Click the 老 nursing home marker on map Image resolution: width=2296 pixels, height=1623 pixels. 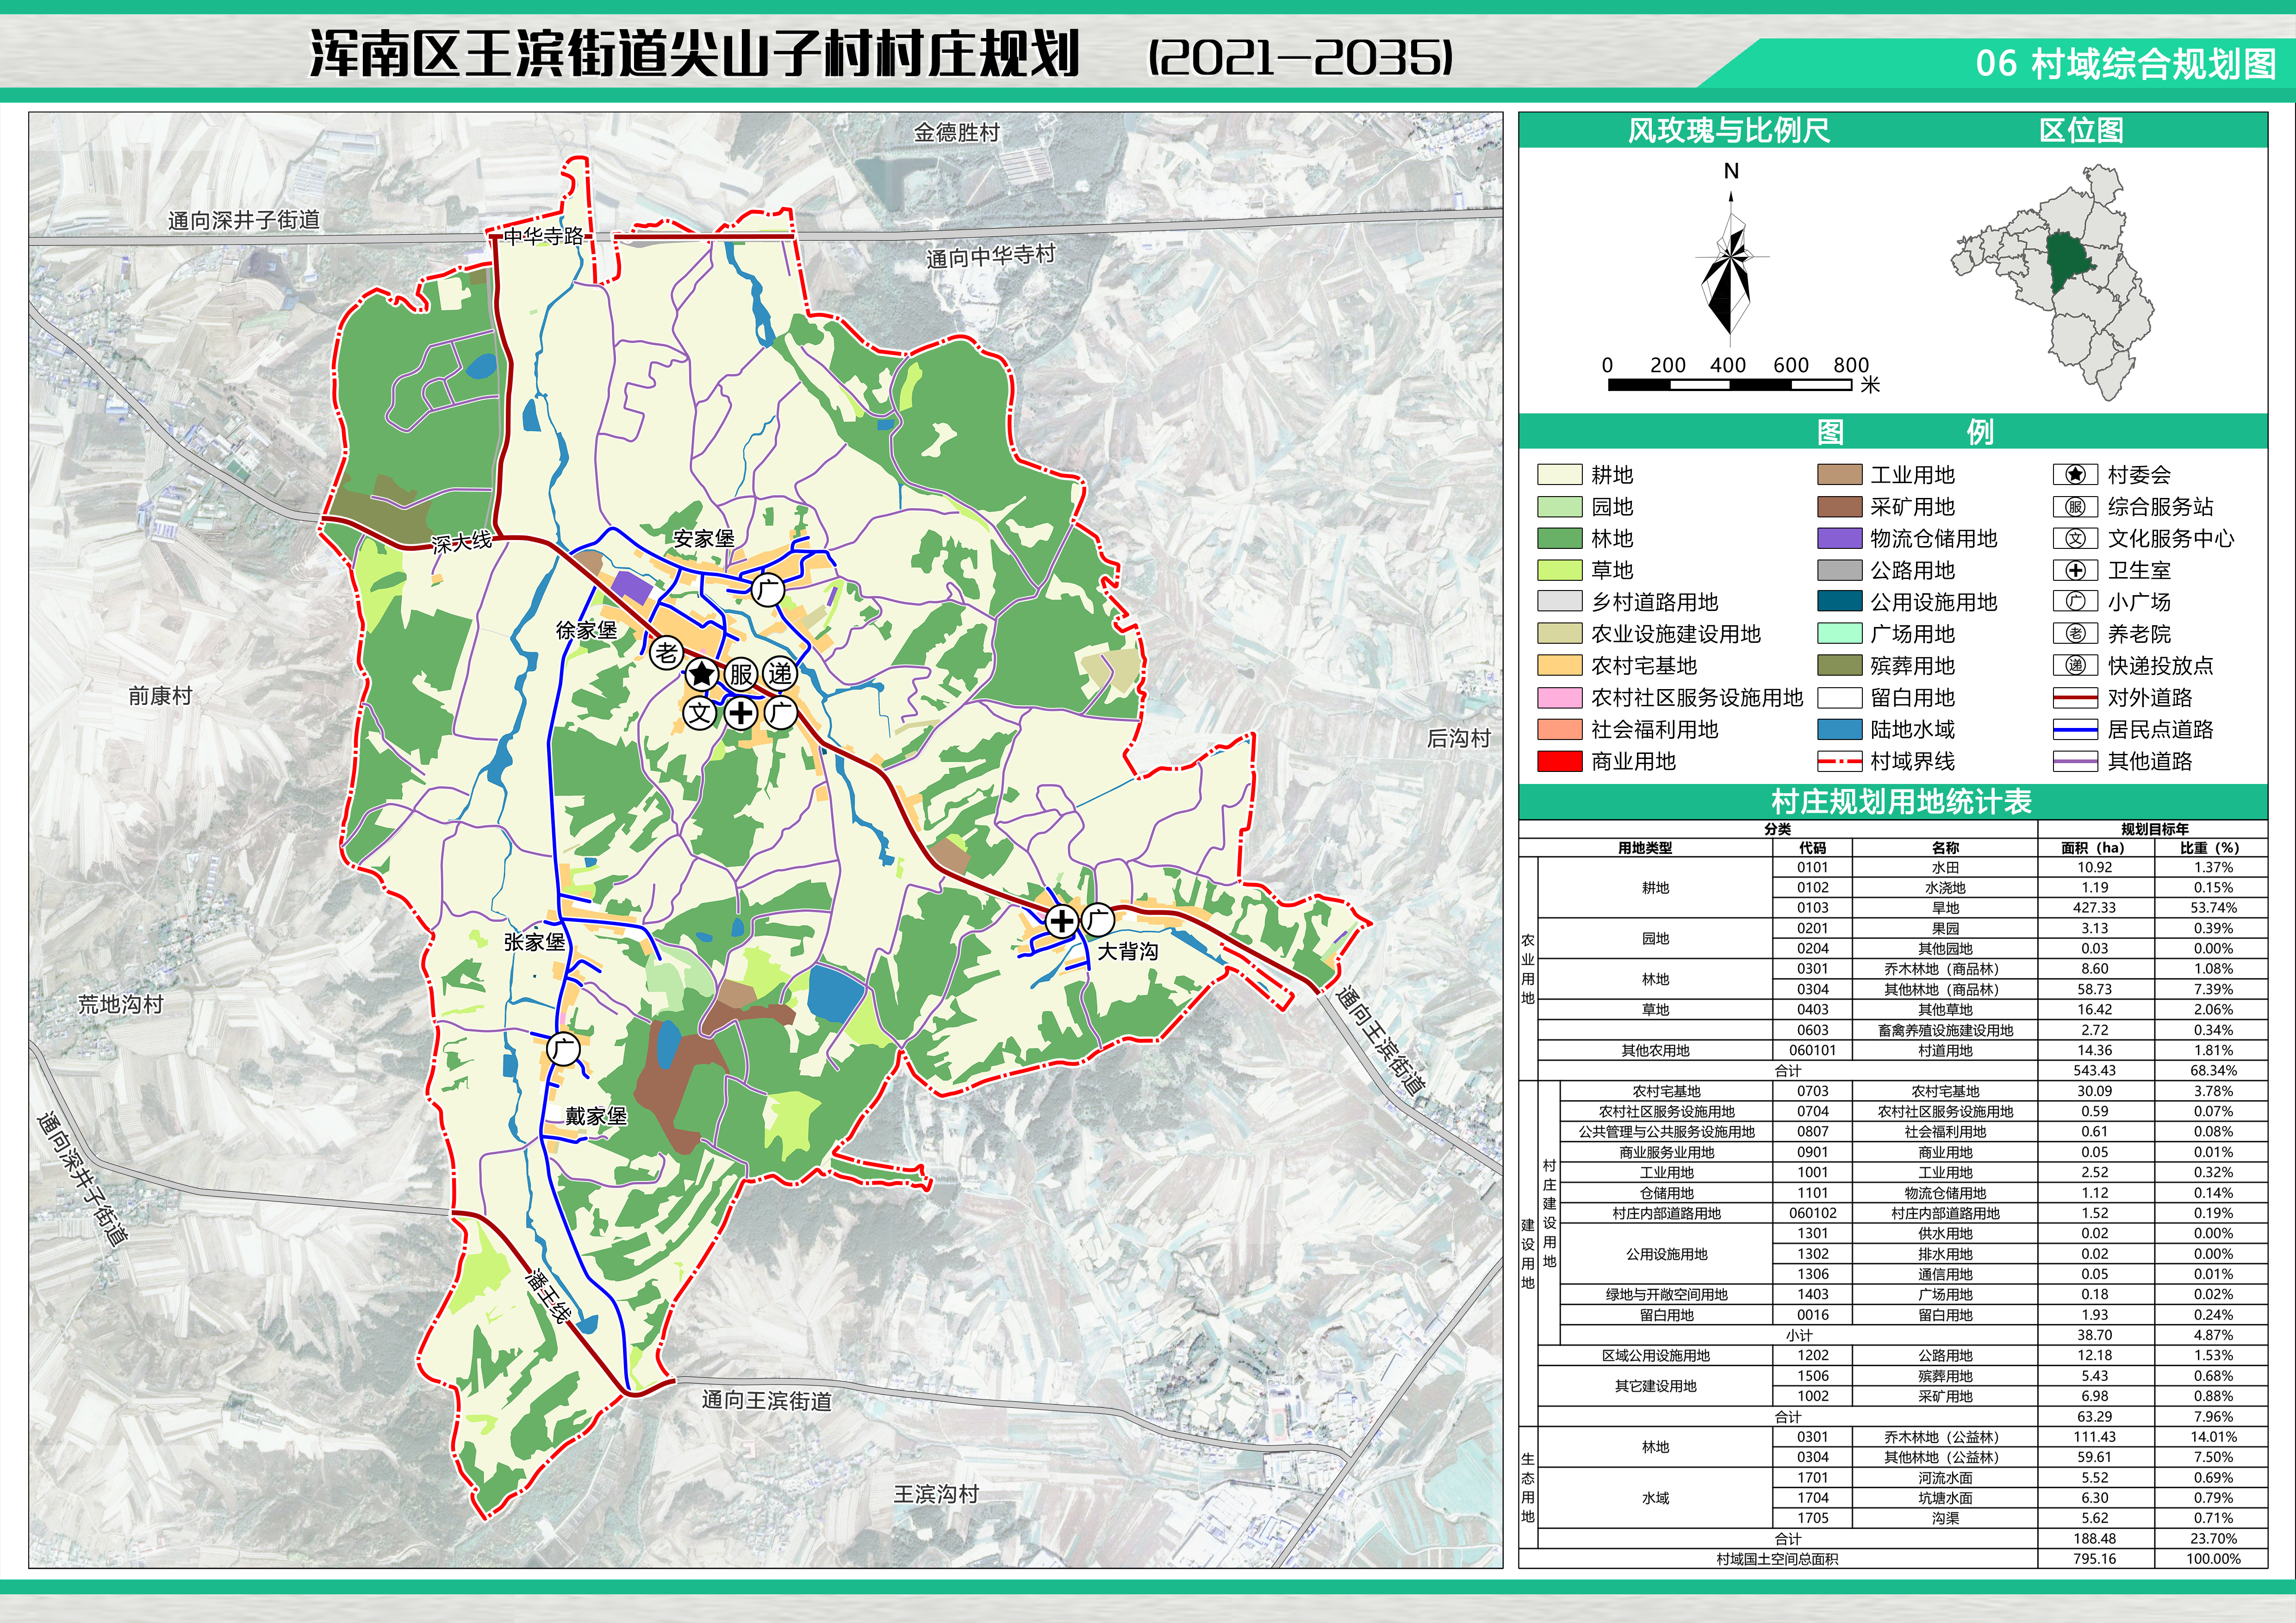tap(667, 653)
